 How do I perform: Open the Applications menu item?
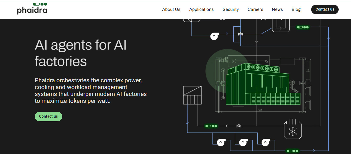201,9
